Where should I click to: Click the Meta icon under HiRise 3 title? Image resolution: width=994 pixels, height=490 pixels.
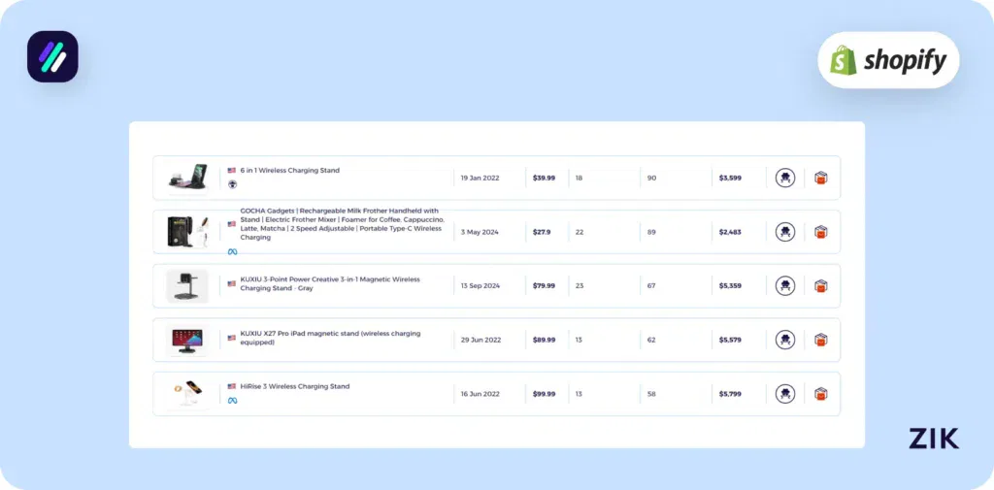[x=232, y=401]
